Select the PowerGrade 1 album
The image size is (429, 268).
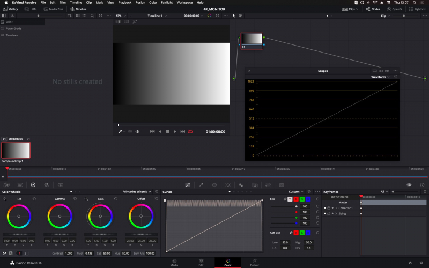[15, 28]
